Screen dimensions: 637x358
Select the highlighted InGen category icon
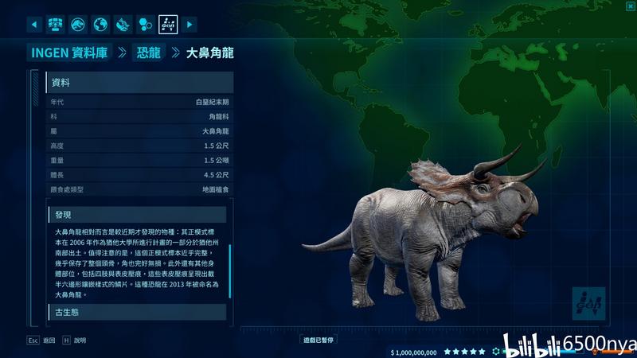click(x=168, y=25)
